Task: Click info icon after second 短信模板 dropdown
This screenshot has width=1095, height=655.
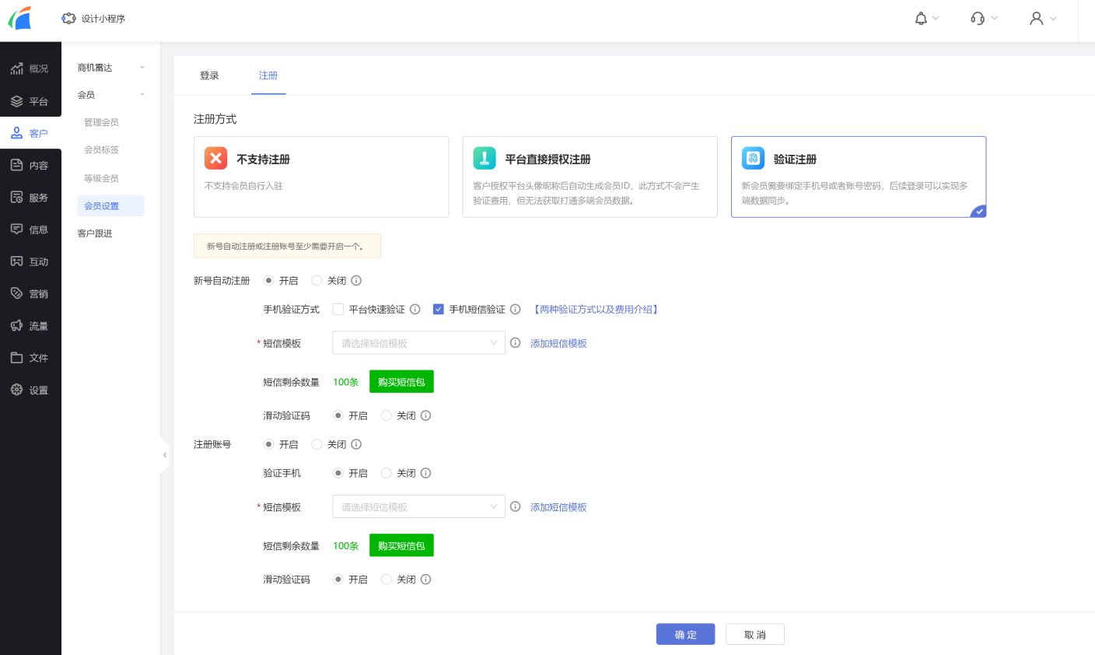Action: click(516, 506)
